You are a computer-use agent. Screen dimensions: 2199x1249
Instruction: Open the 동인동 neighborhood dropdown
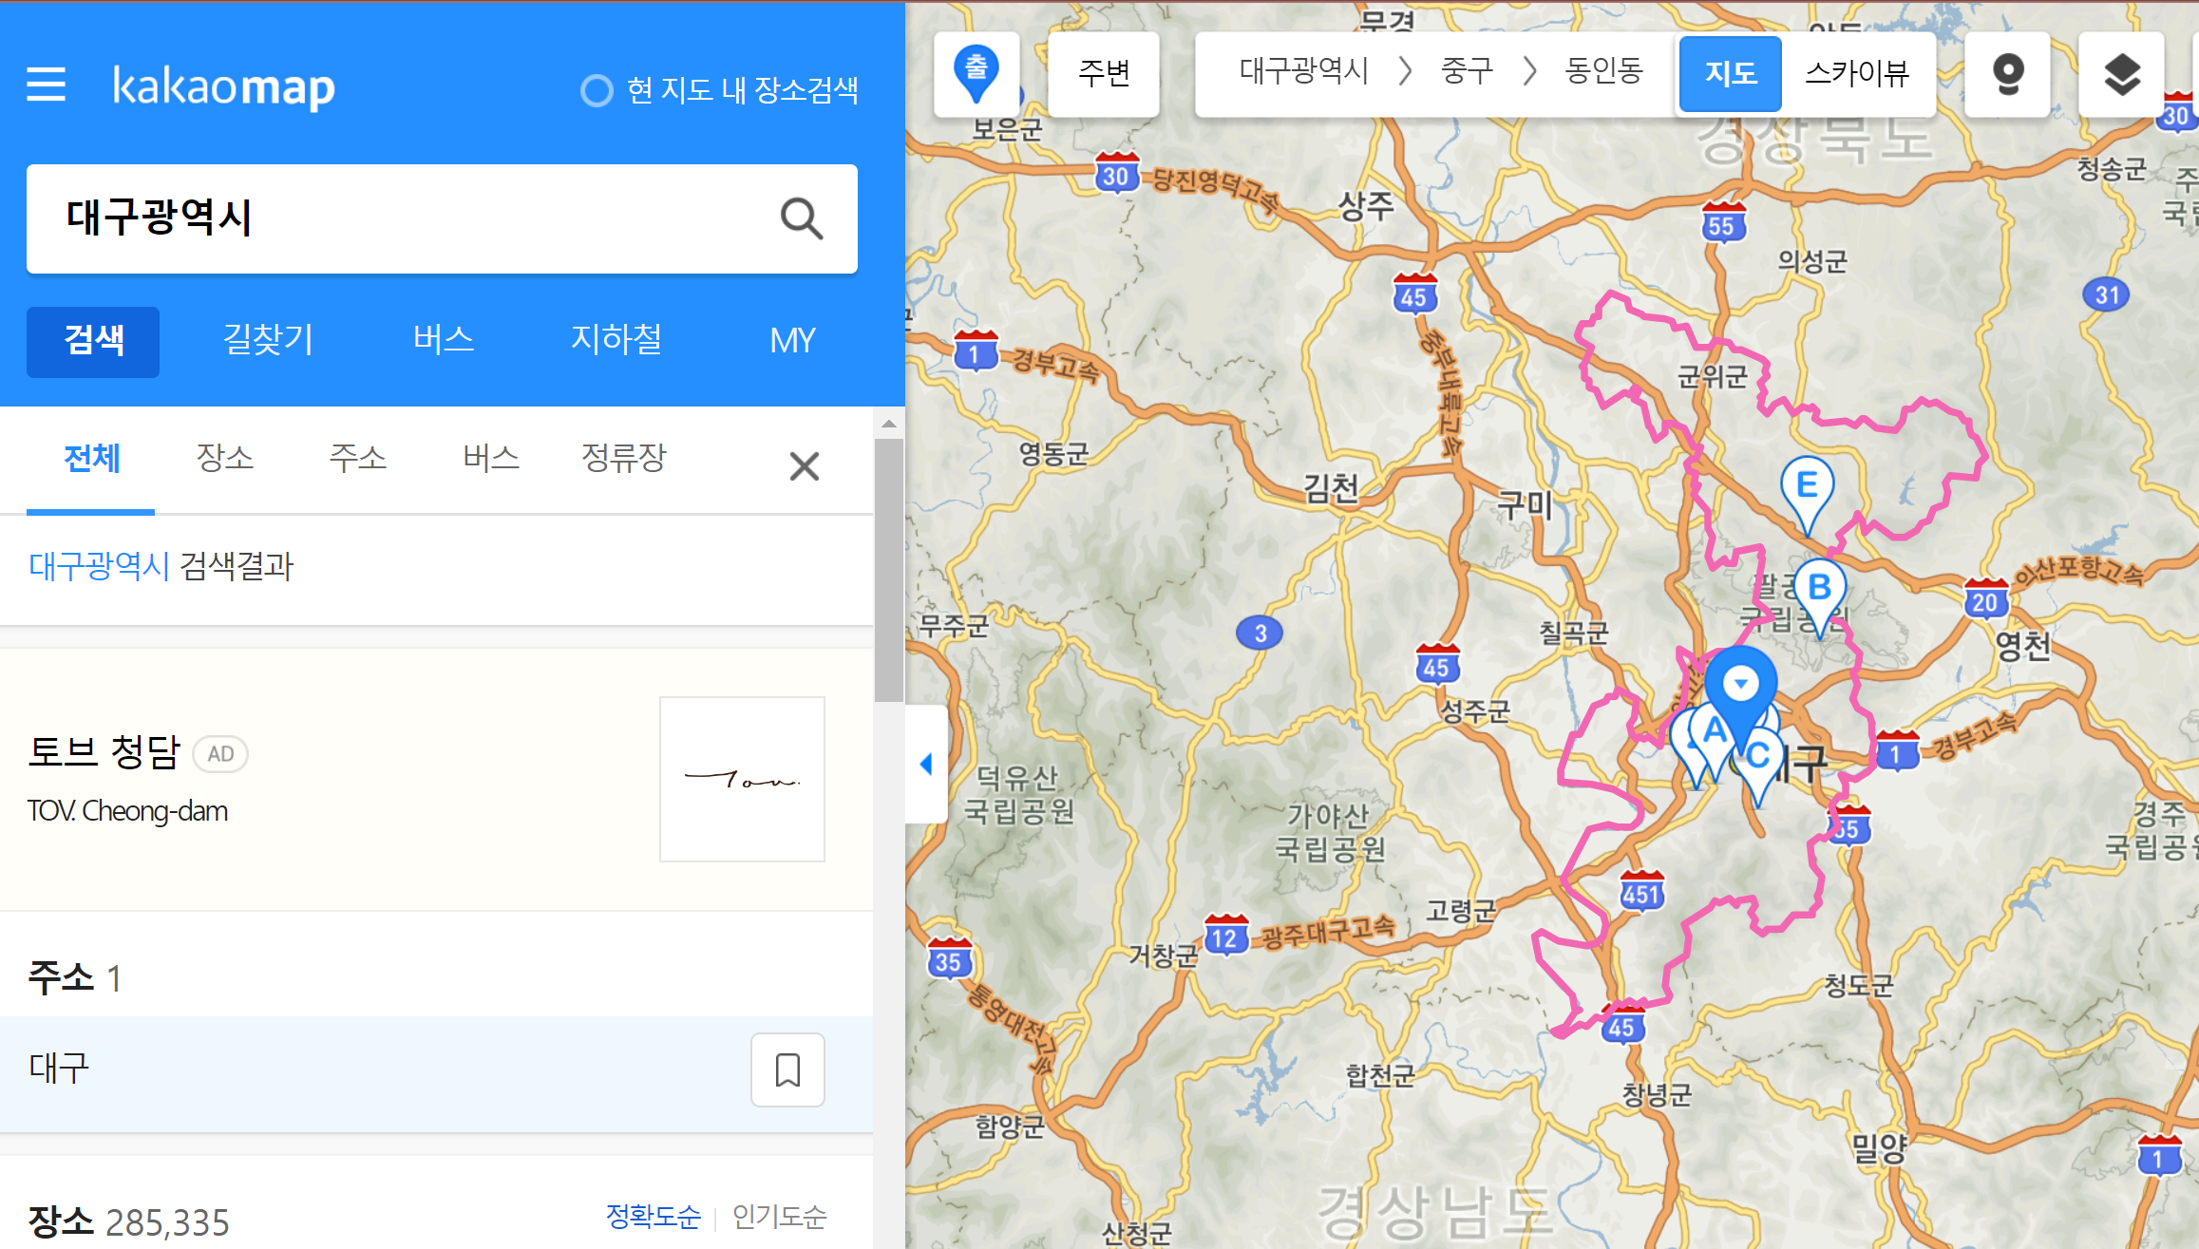(x=1603, y=71)
